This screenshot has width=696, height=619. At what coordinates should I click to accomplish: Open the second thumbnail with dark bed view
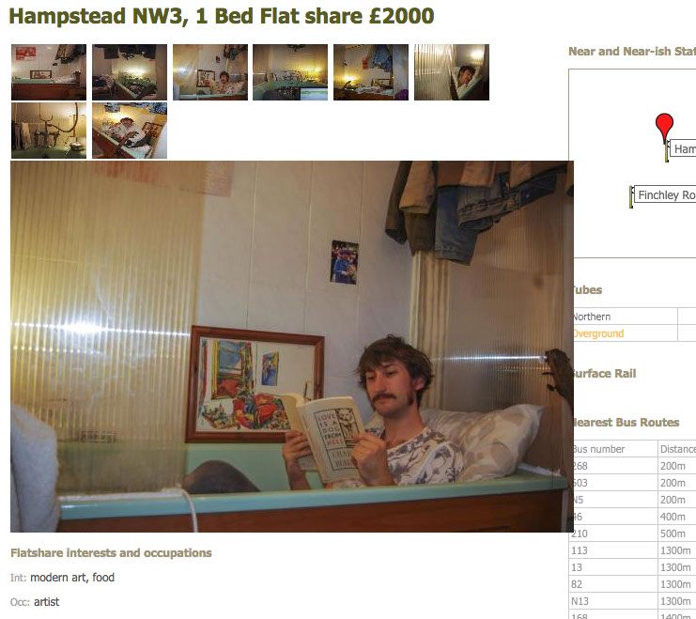pyautogui.click(x=130, y=72)
